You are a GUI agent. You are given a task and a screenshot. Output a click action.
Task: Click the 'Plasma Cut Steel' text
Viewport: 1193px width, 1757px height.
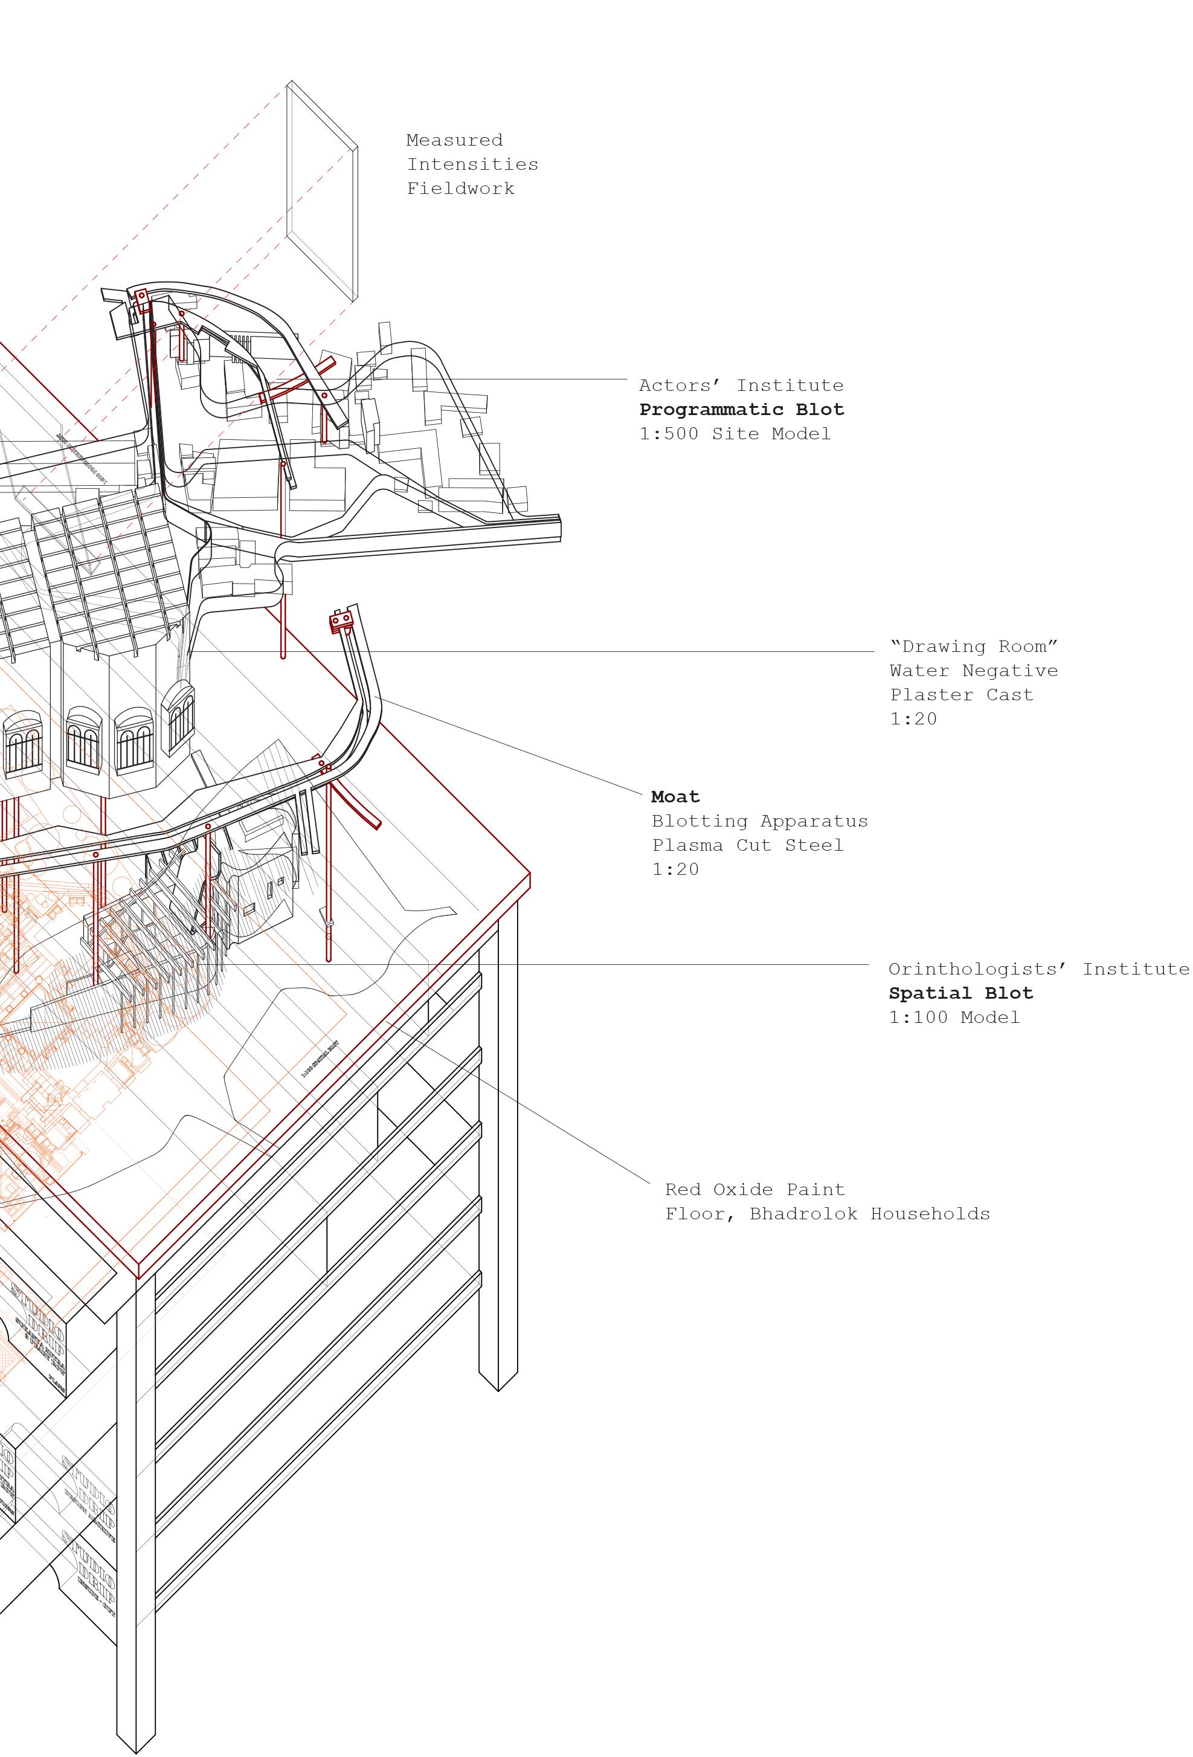pyautogui.click(x=747, y=845)
